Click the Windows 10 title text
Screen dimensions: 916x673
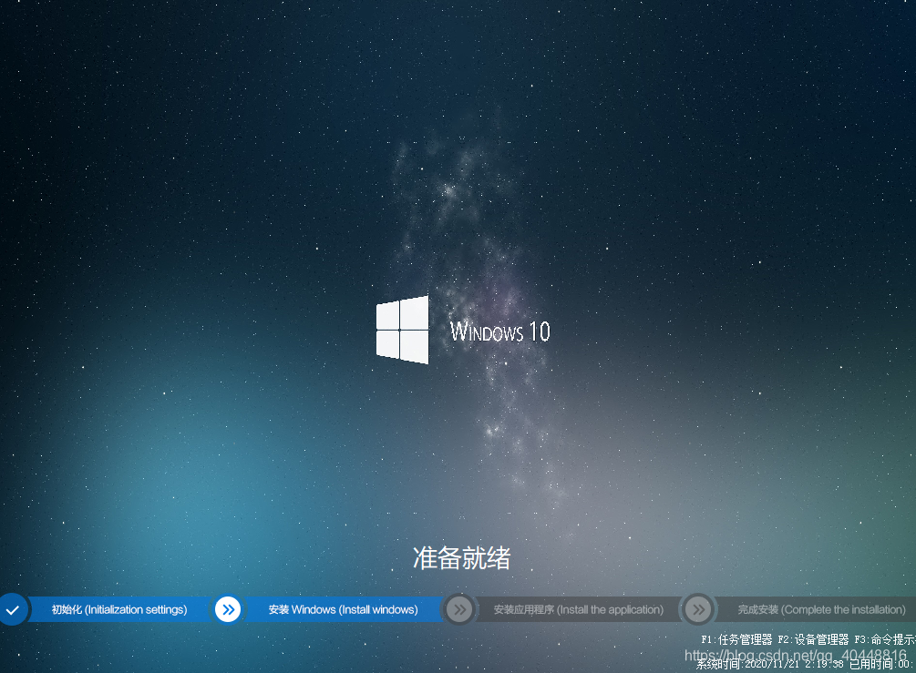pos(500,331)
